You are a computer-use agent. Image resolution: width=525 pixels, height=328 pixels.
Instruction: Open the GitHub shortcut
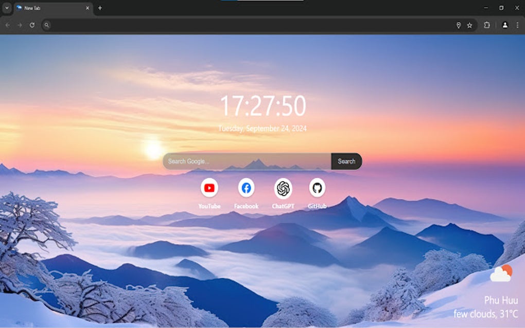click(x=317, y=188)
